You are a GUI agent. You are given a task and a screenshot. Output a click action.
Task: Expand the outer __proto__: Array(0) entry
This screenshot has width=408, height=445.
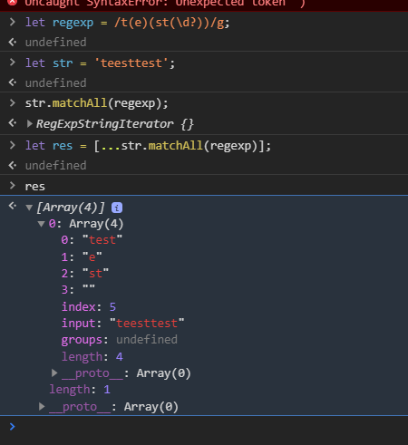pos(42,407)
